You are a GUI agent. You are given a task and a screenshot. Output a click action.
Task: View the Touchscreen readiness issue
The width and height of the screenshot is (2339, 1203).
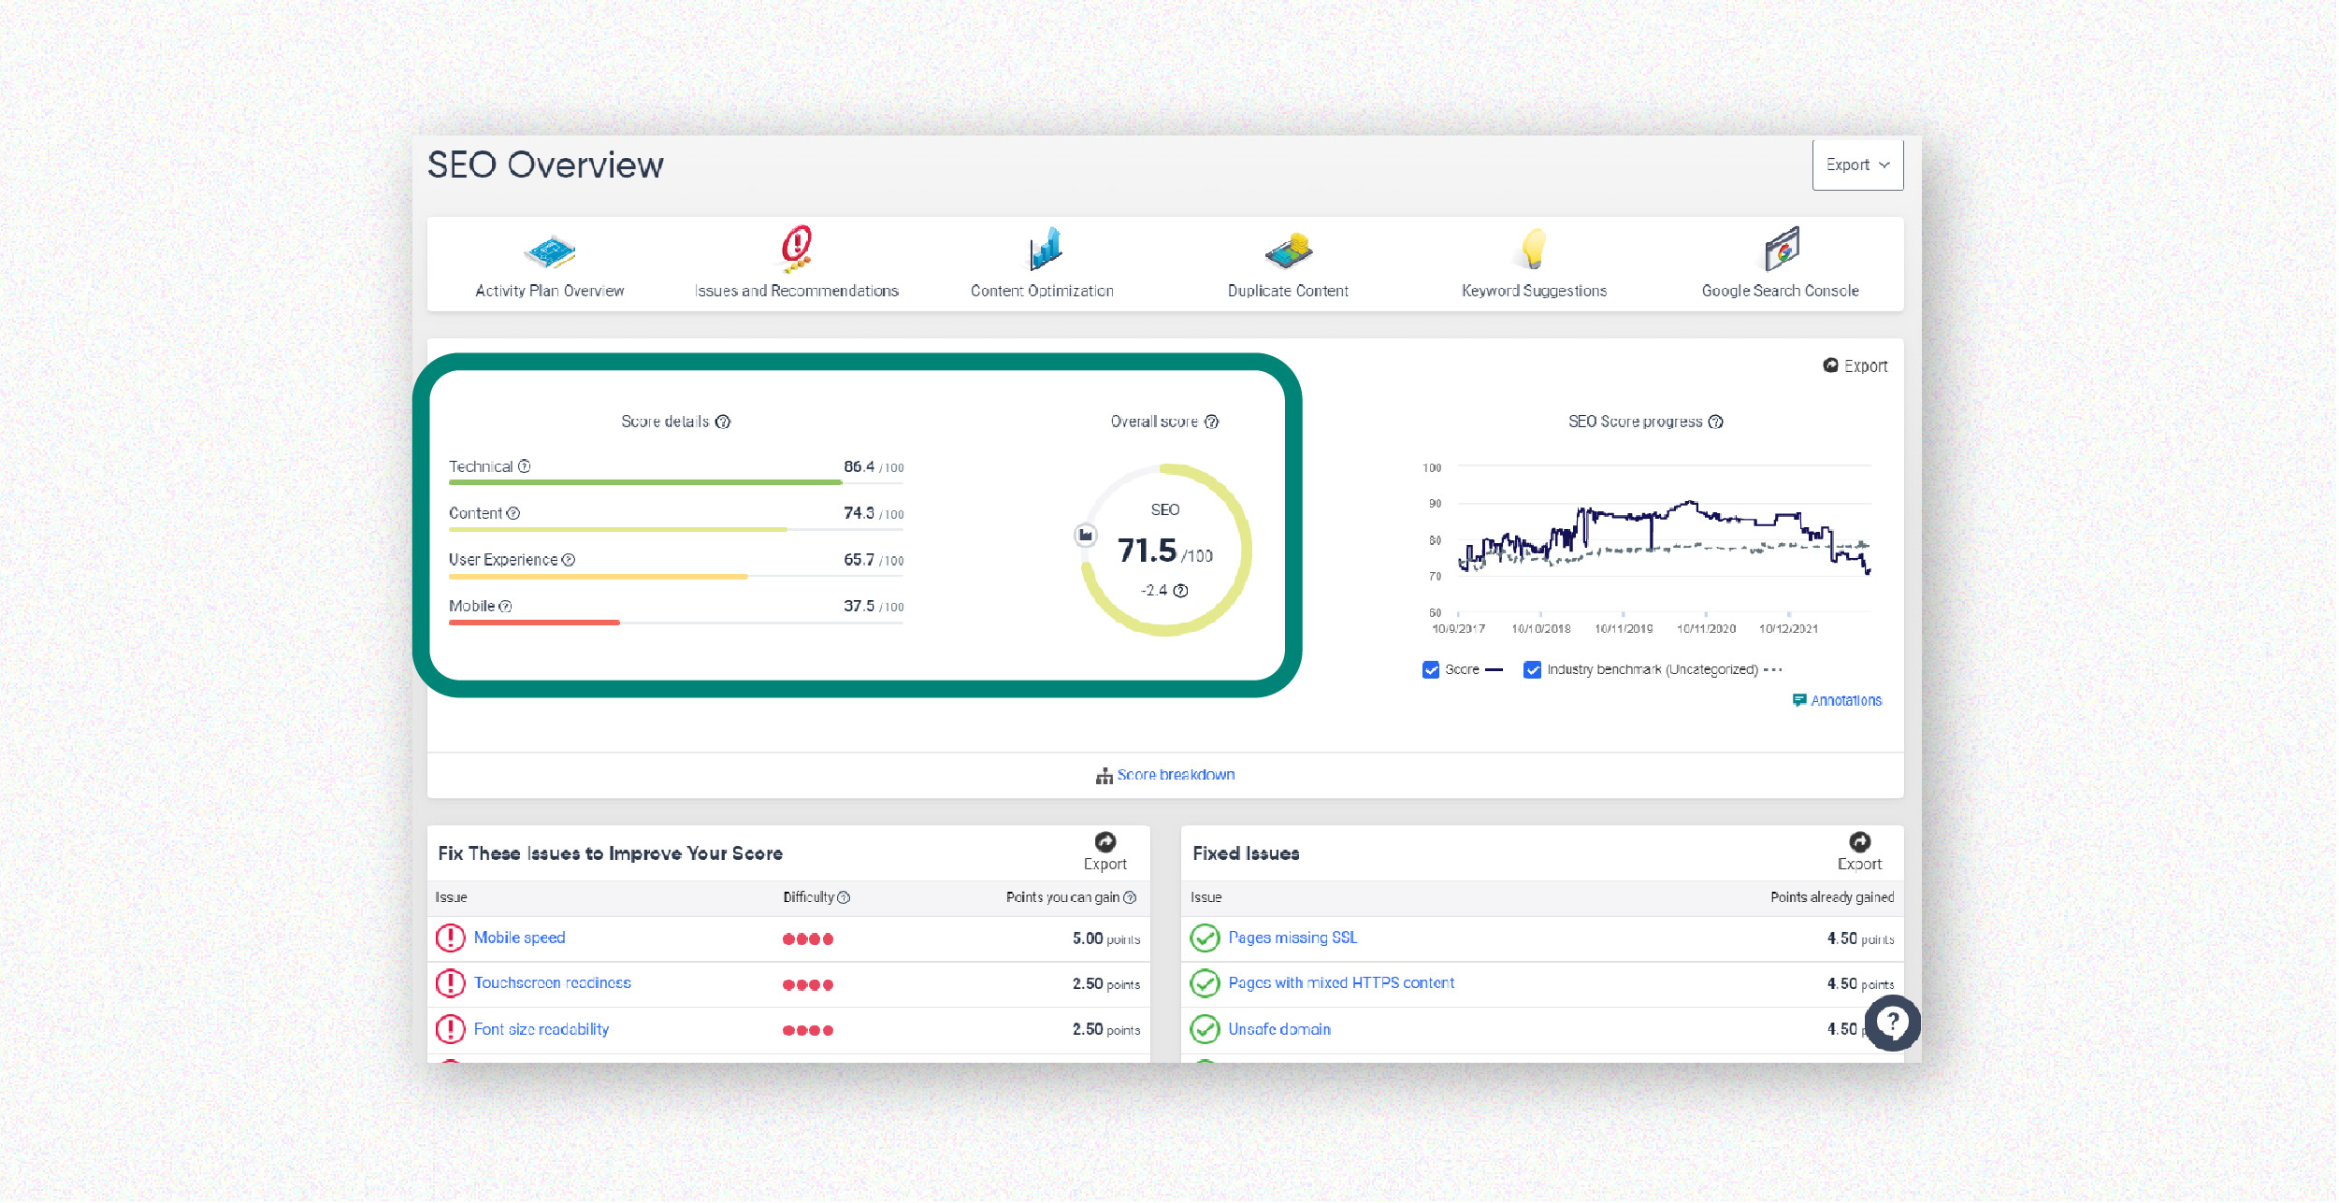click(x=553, y=983)
